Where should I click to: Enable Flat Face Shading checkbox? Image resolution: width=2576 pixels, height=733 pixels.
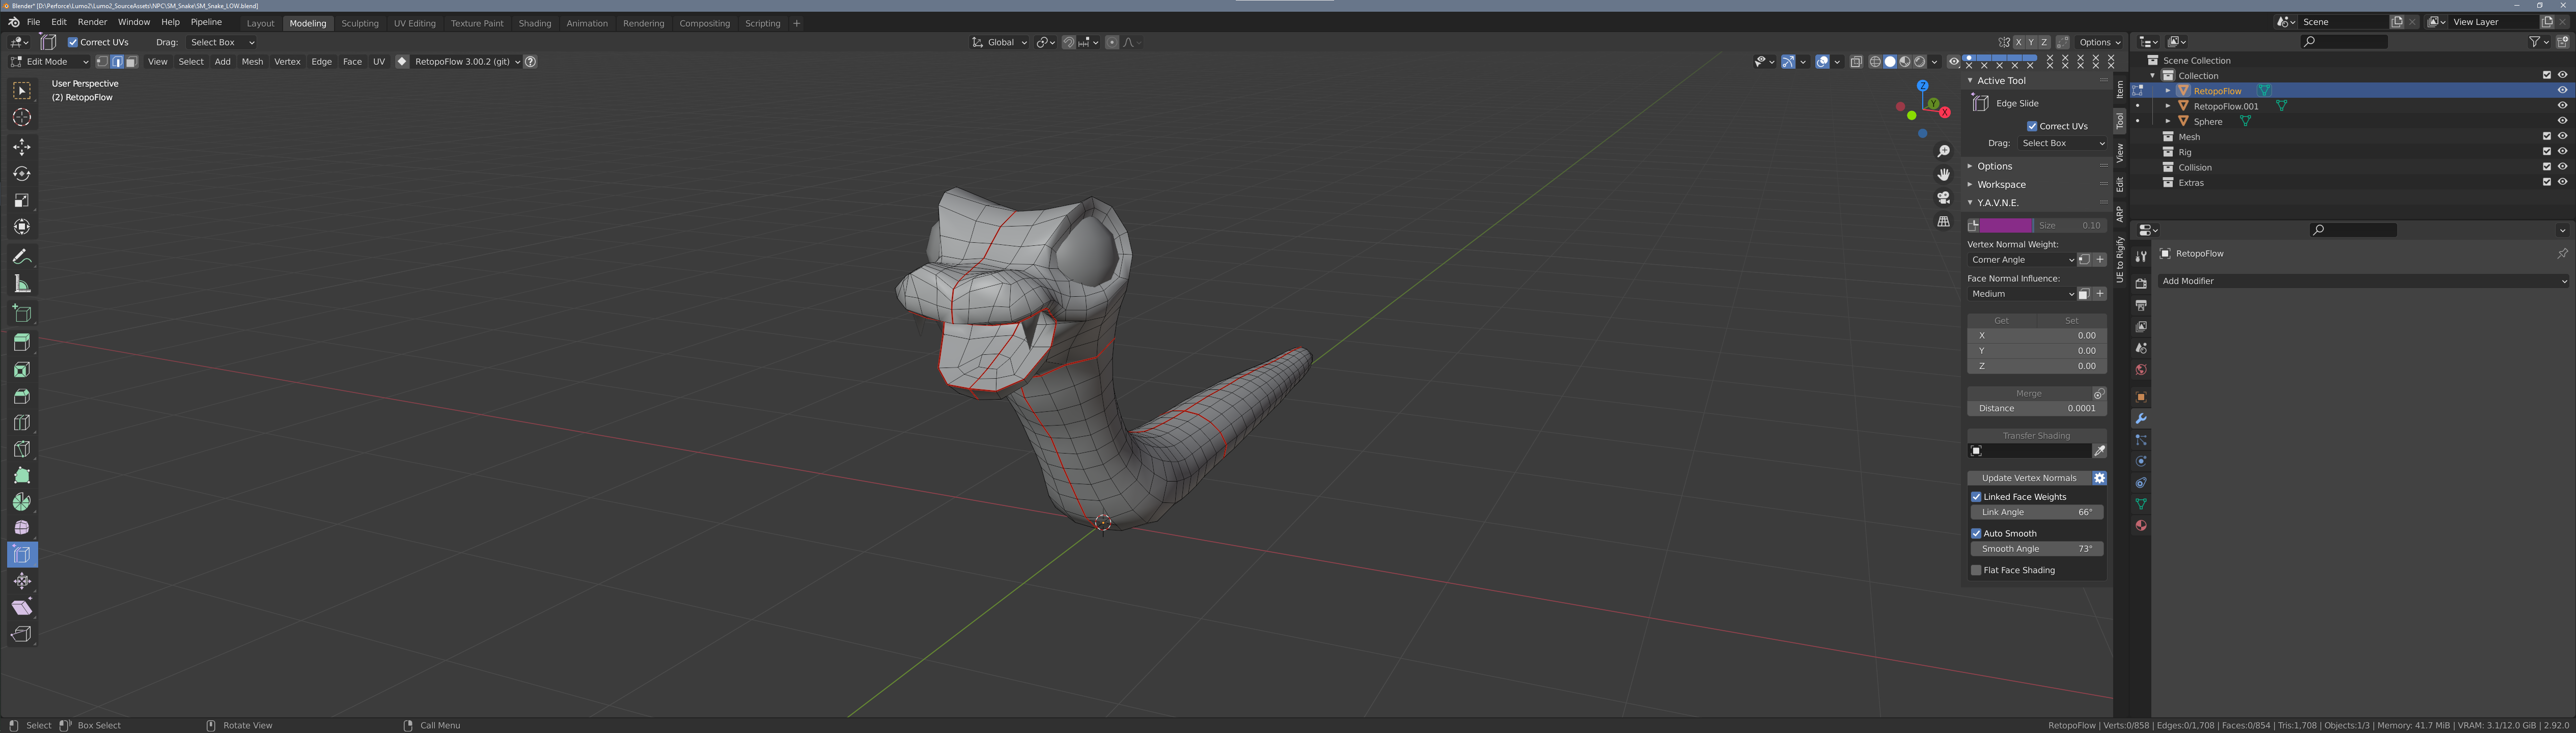(1976, 570)
